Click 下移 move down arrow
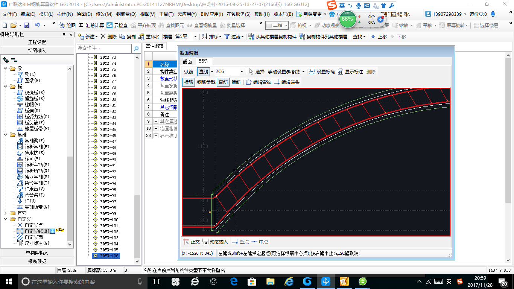The height and width of the screenshot is (289, 514). pyautogui.click(x=398, y=37)
